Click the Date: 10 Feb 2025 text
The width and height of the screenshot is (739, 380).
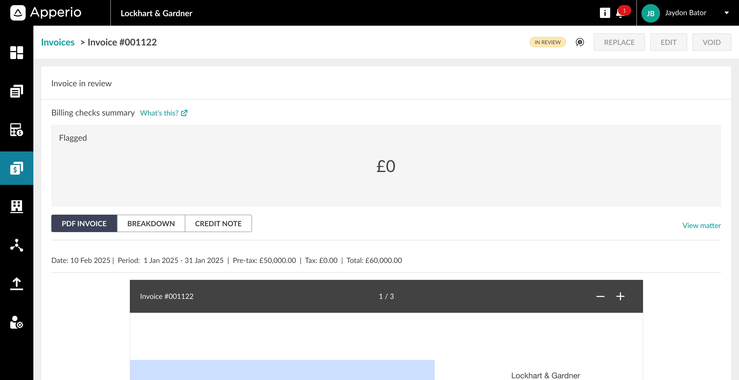pos(81,260)
